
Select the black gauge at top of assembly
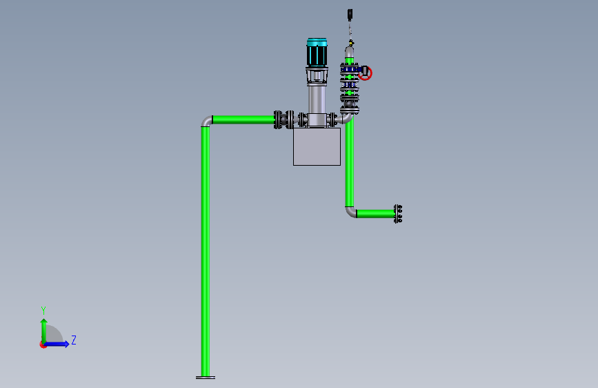point(350,14)
